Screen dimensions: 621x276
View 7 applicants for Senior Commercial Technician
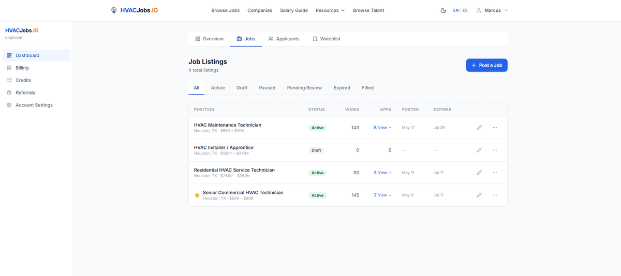[x=383, y=195]
